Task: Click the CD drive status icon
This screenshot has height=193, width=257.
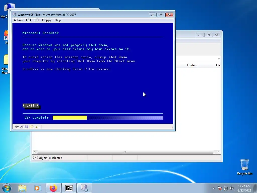Action: pyautogui.click(x=22, y=126)
